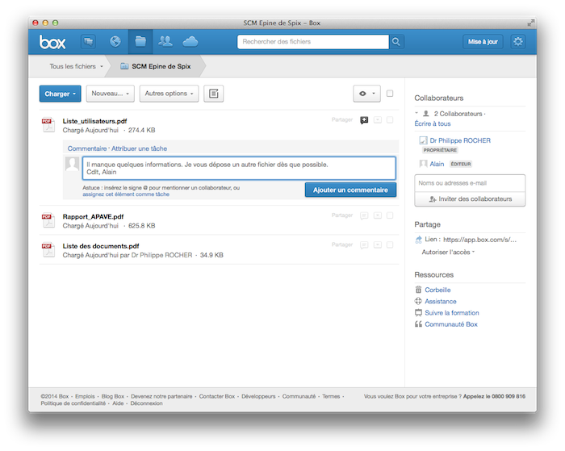Tick the checkbox for Liste_utilisateurs.pdf
Image resolution: width=565 pixels, height=451 pixels.
(x=390, y=120)
